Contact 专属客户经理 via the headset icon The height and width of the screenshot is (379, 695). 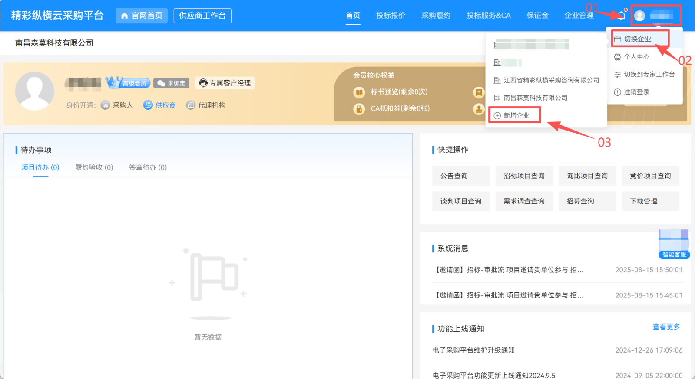[x=225, y=83]
